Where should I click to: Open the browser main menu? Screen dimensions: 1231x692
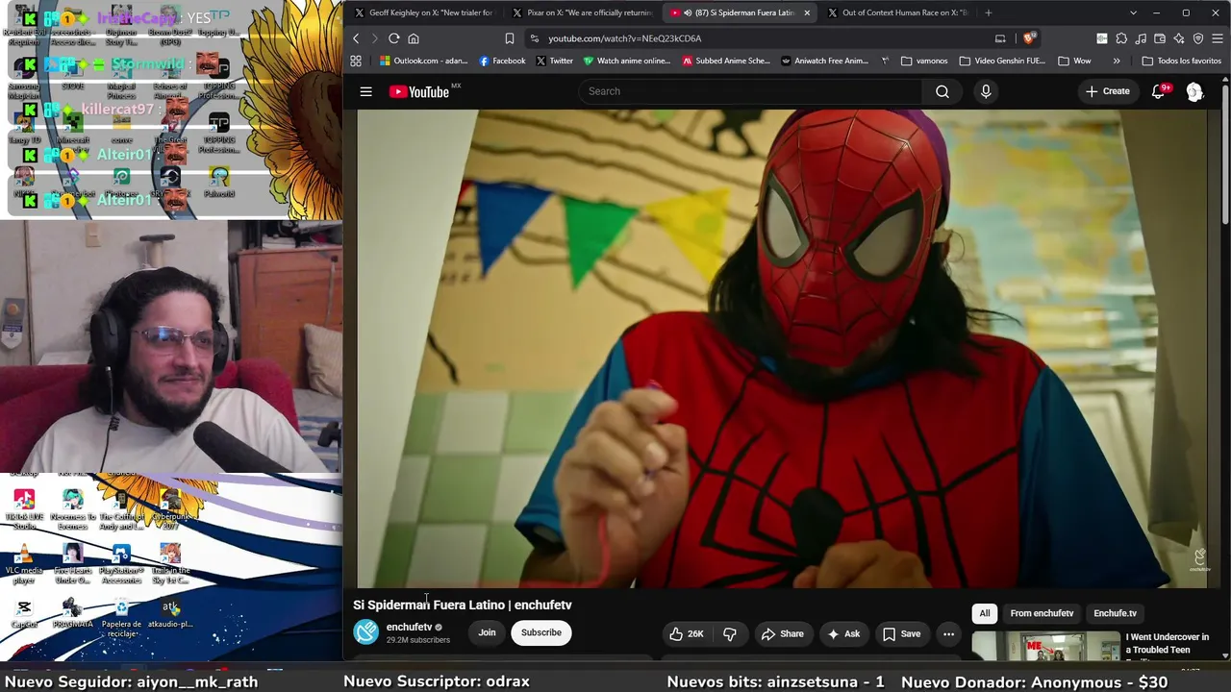pos(1218,38)
